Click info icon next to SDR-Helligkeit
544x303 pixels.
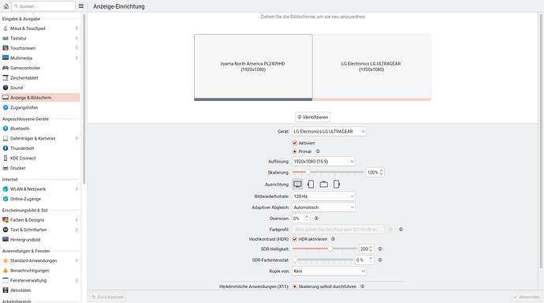(380, 249)
